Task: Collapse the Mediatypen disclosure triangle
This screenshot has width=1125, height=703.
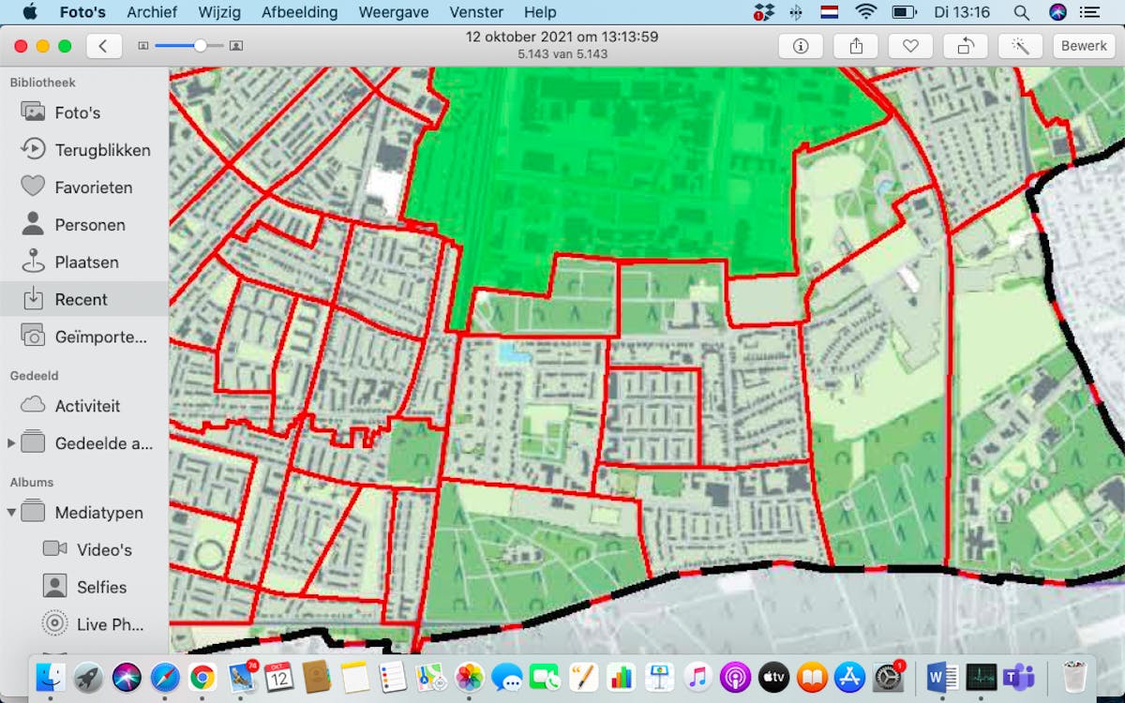Action: (11, 513)
